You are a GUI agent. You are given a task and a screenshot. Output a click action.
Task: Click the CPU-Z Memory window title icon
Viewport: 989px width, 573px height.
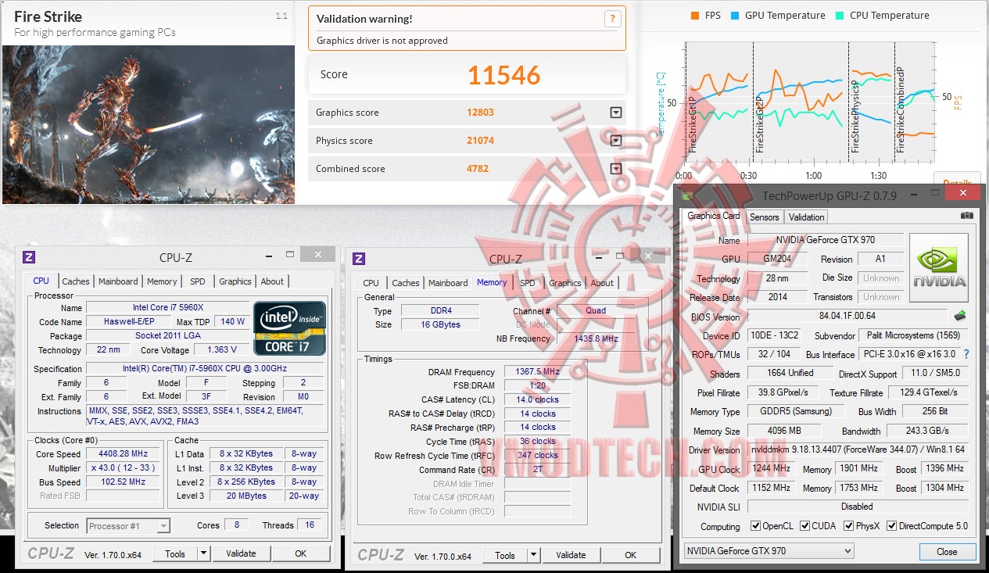[359, 259]
